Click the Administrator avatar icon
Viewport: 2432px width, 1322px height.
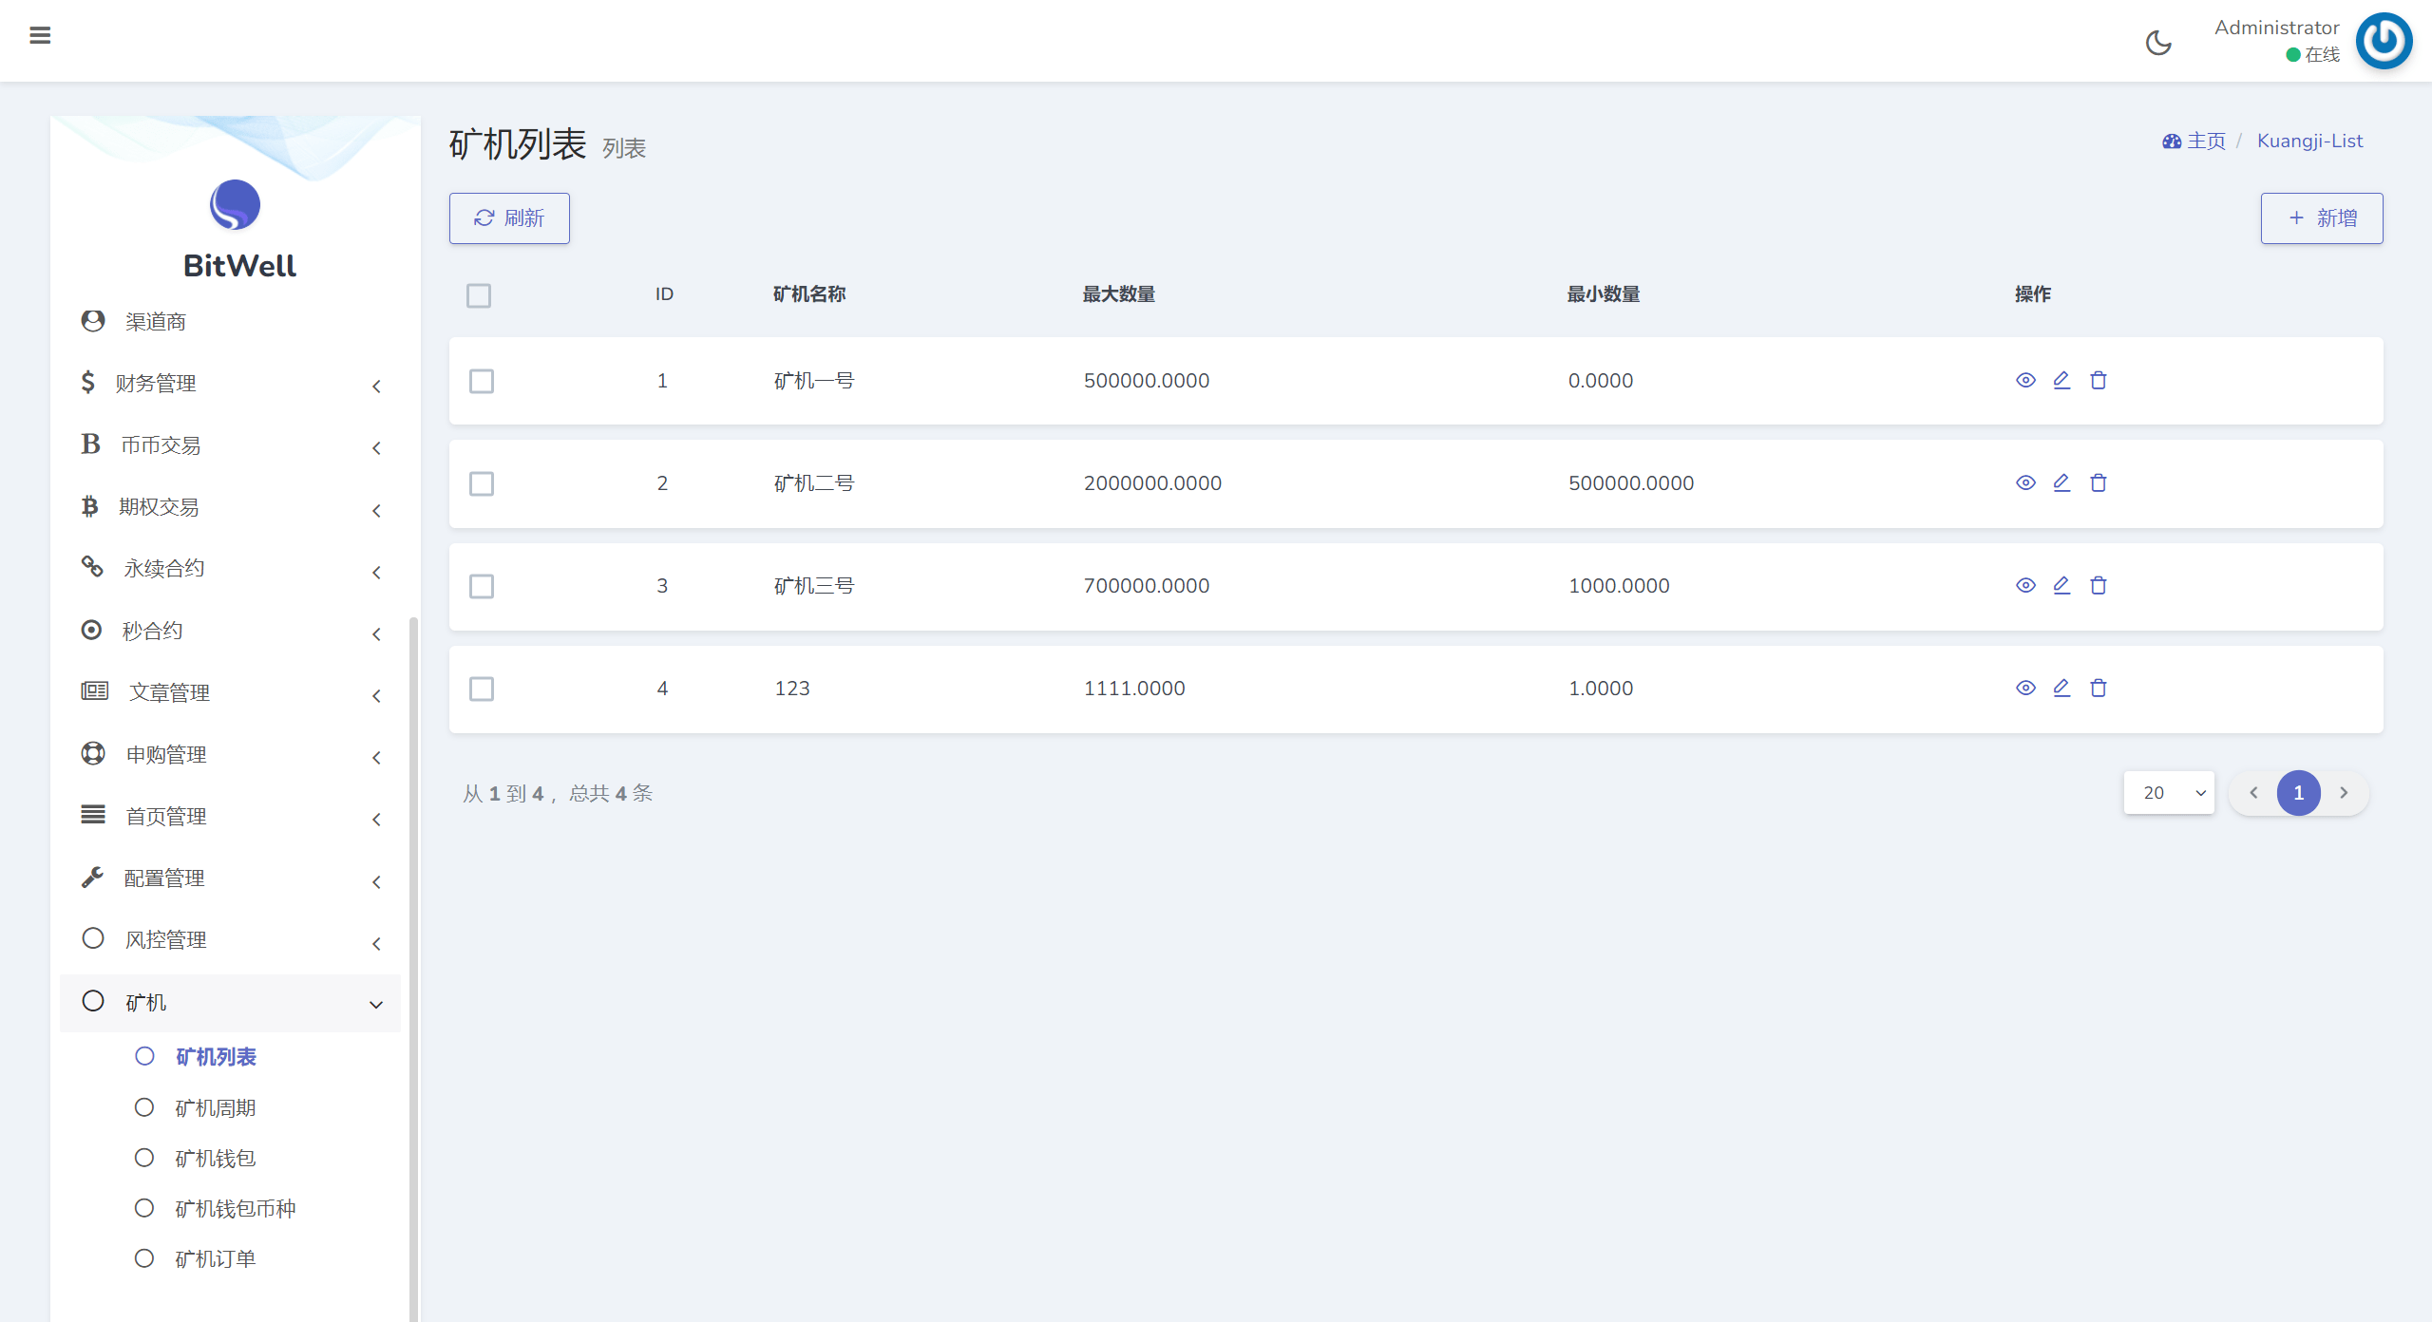2384,41
